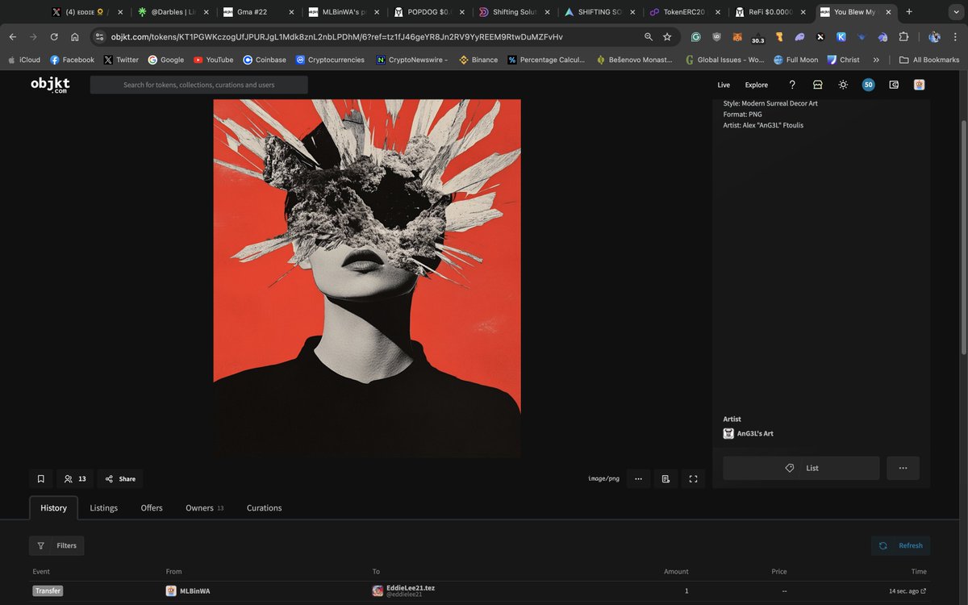The width and height of the screenshot is (968, 605).
Task: Open the token metadata document icon
Action: pos(665,478)
